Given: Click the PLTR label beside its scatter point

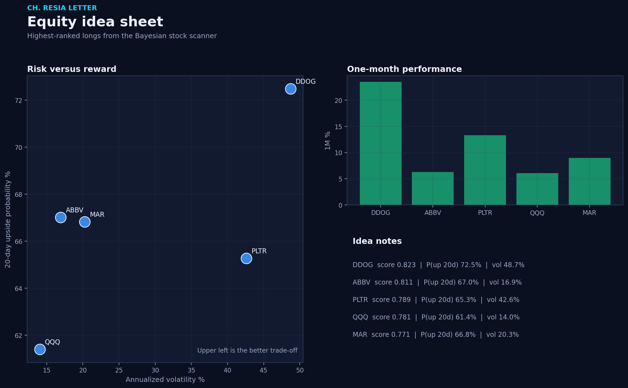Looking at the screenshot, I should pyautogui.click(x=259, y=251).
